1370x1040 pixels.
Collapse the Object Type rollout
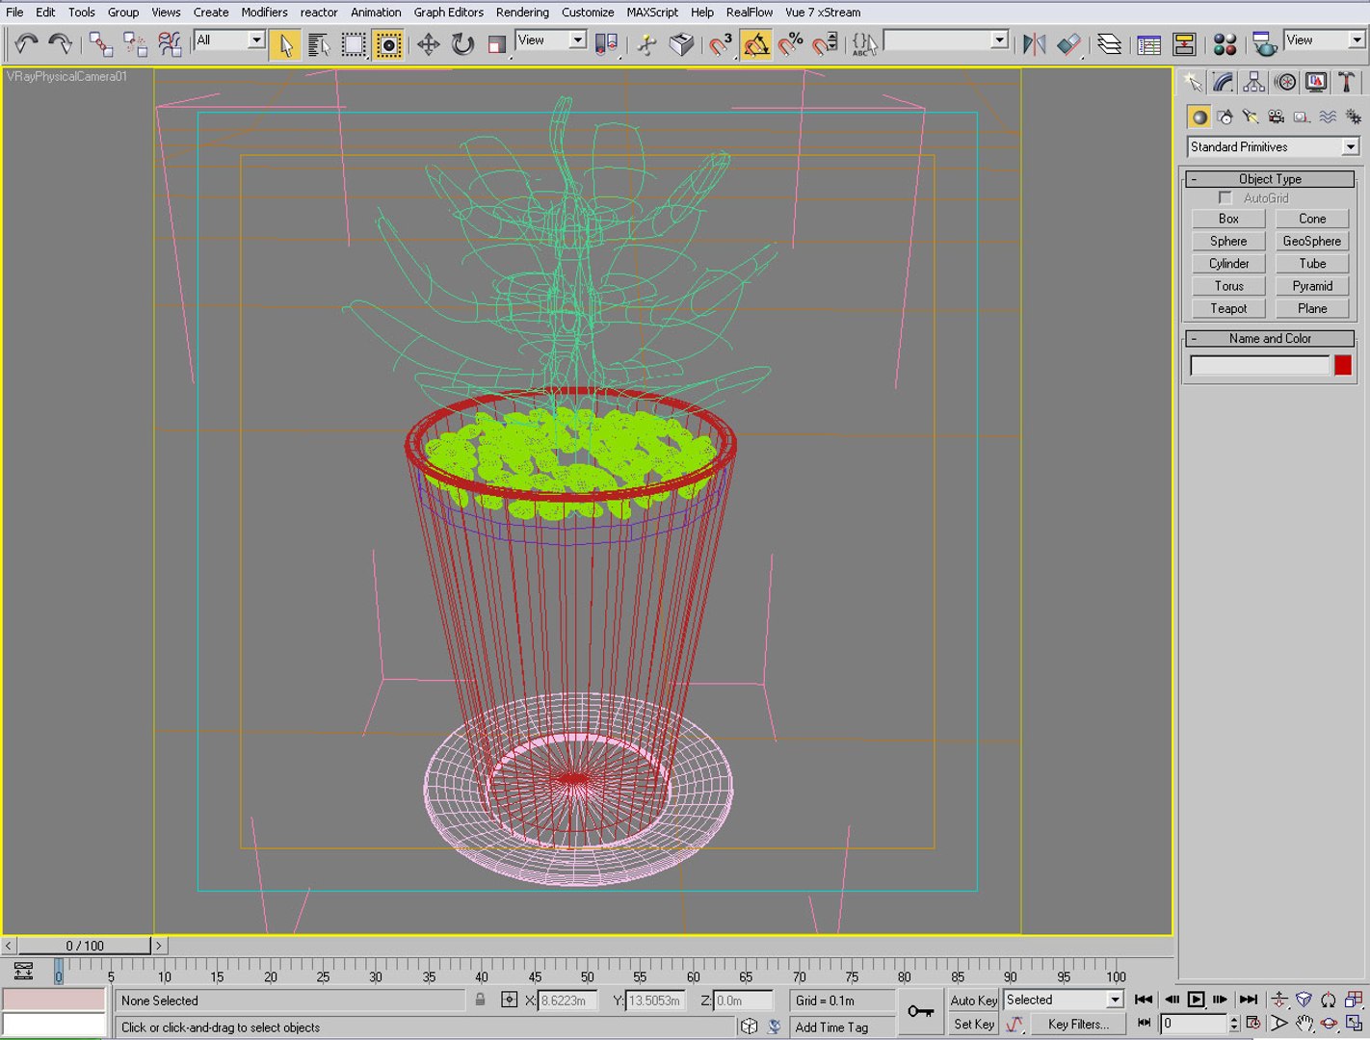1270,179
